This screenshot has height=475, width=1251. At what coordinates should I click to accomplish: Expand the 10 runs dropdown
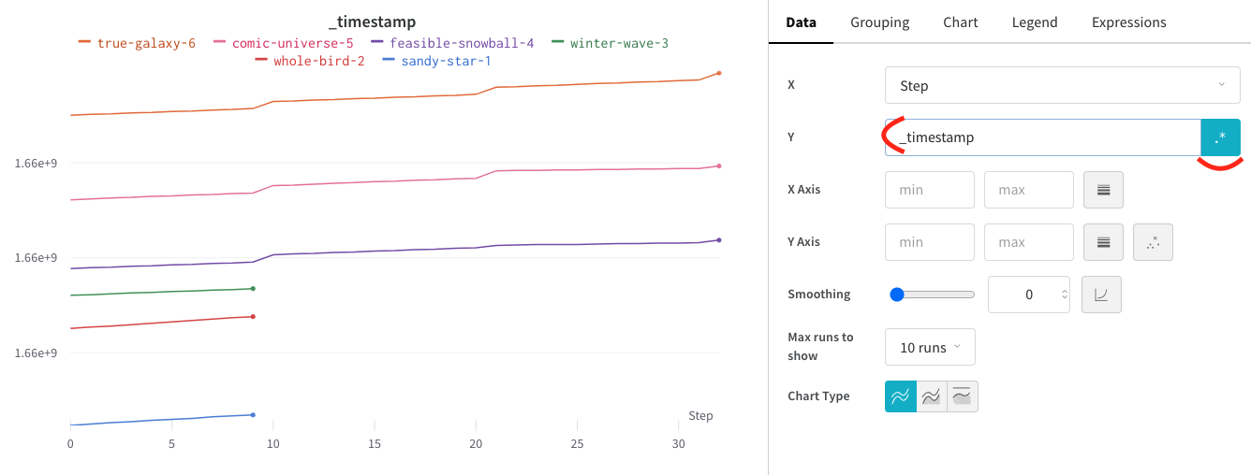tap(930, 347)
